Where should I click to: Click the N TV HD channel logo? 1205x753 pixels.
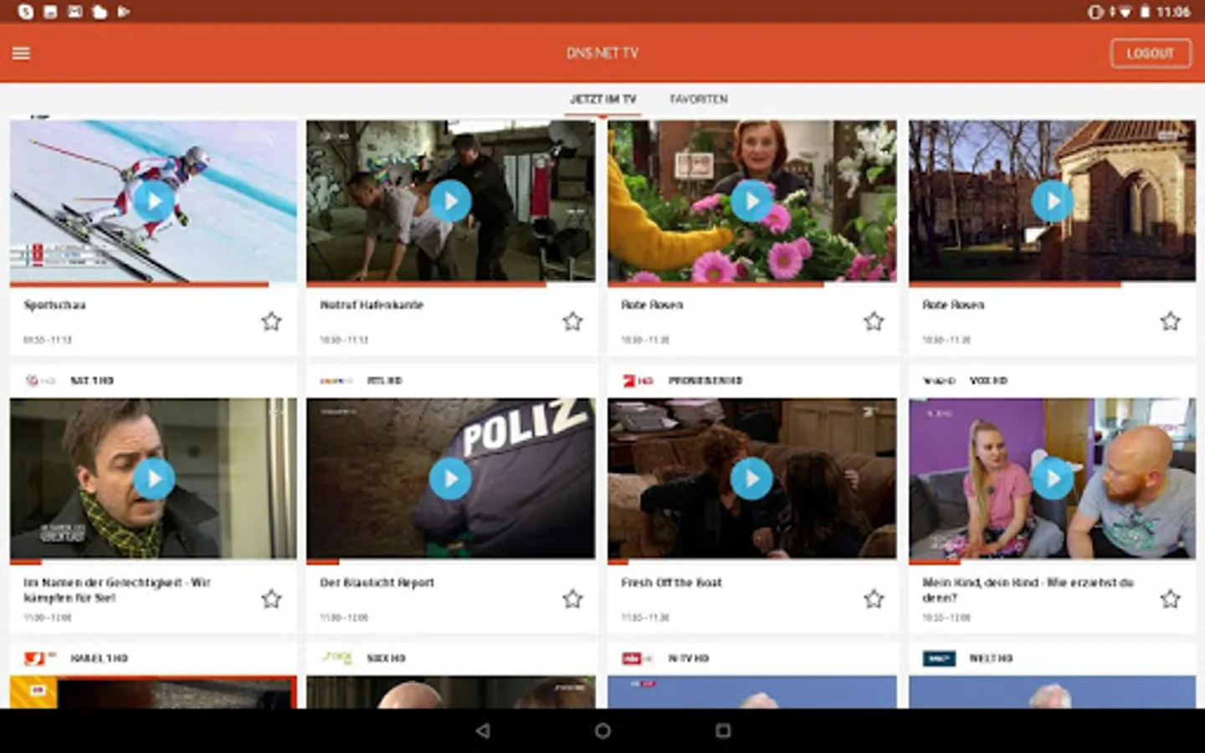638,658
